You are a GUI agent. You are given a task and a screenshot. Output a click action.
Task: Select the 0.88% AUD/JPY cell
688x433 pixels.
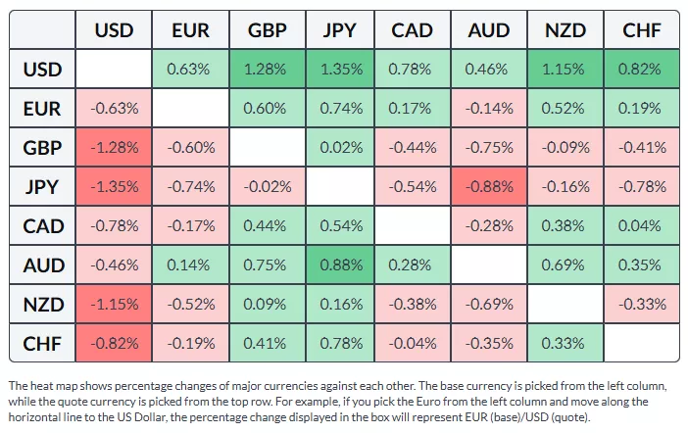[x=340, y=265]
